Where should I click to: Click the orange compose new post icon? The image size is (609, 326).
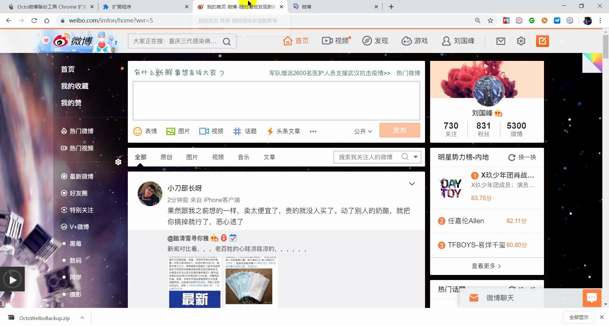[x=542, y=41]
